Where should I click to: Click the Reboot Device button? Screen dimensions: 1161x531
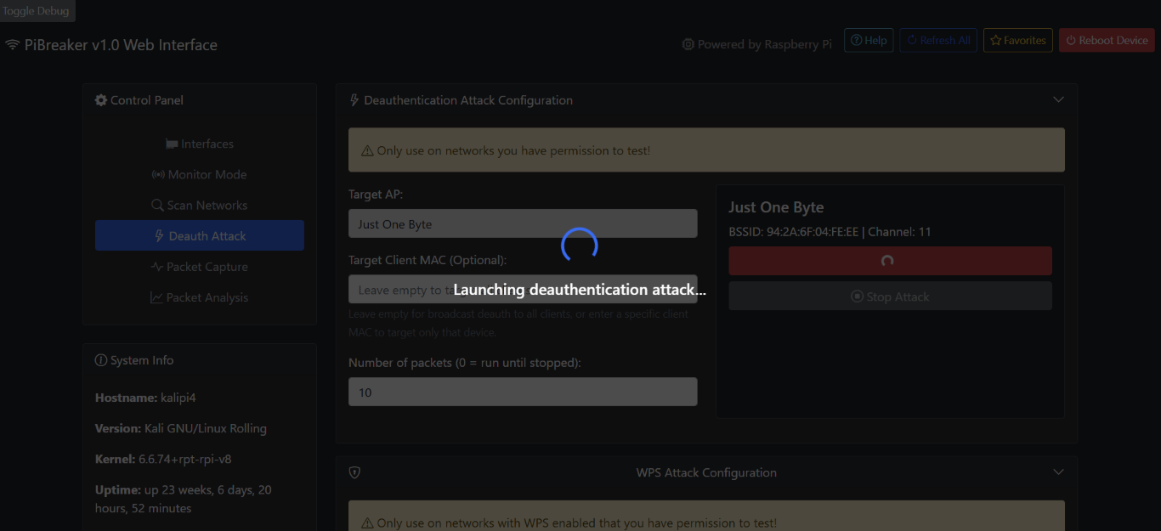1107,40
